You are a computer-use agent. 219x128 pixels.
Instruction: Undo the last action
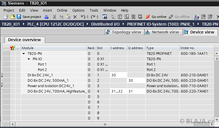83,17
